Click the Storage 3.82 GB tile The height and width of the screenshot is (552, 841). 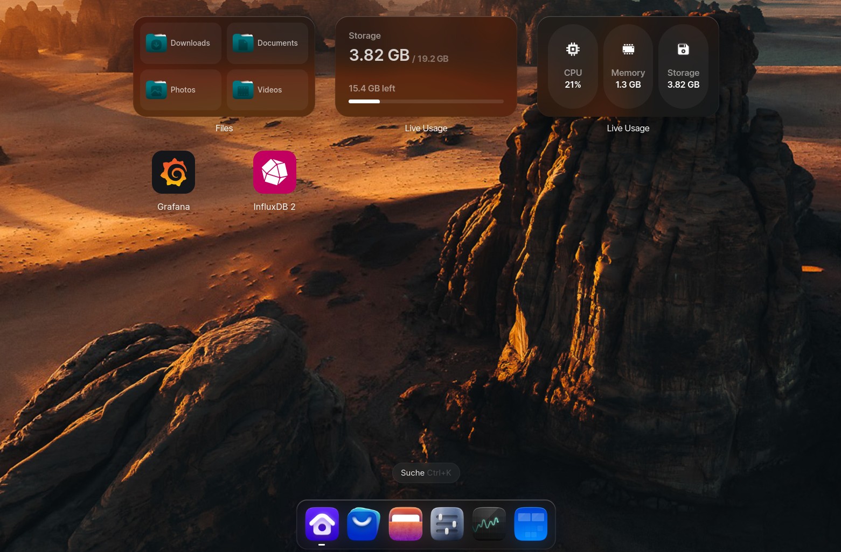click(683, 67)
